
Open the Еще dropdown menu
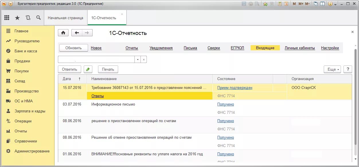332,69
